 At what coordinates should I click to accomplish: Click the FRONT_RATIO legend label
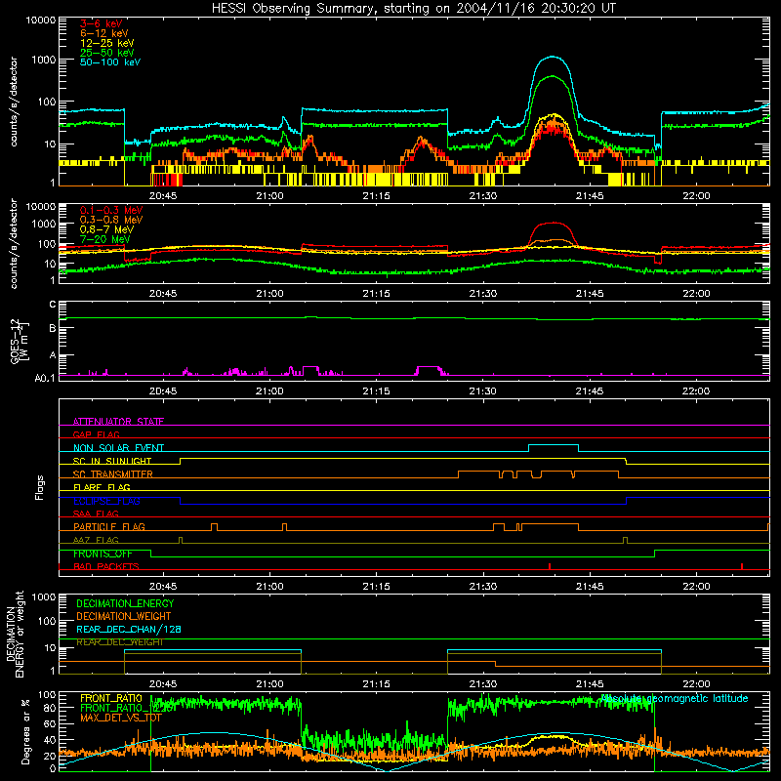pos(111,698)
